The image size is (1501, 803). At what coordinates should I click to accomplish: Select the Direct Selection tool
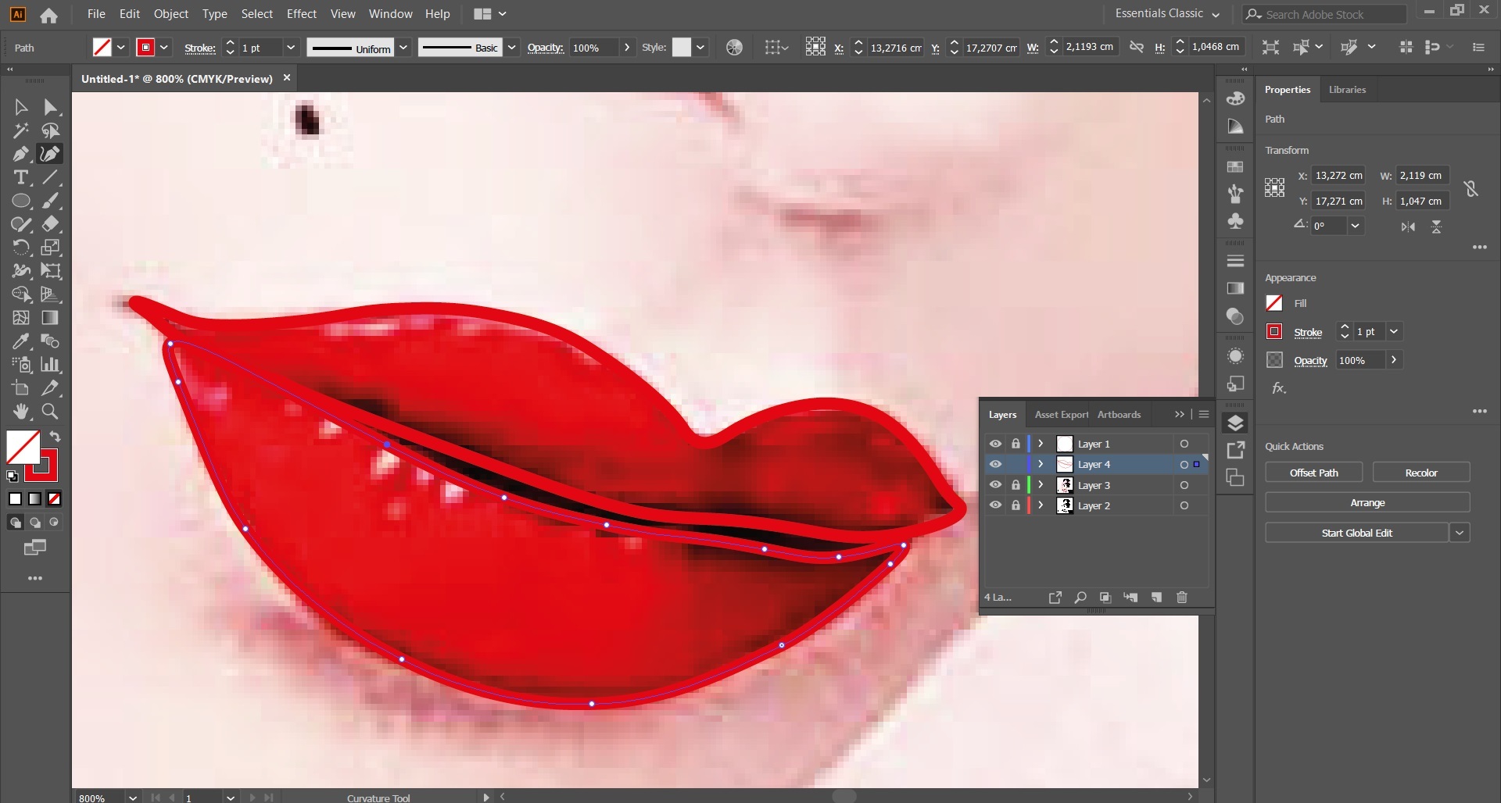(x=51, y=107)
